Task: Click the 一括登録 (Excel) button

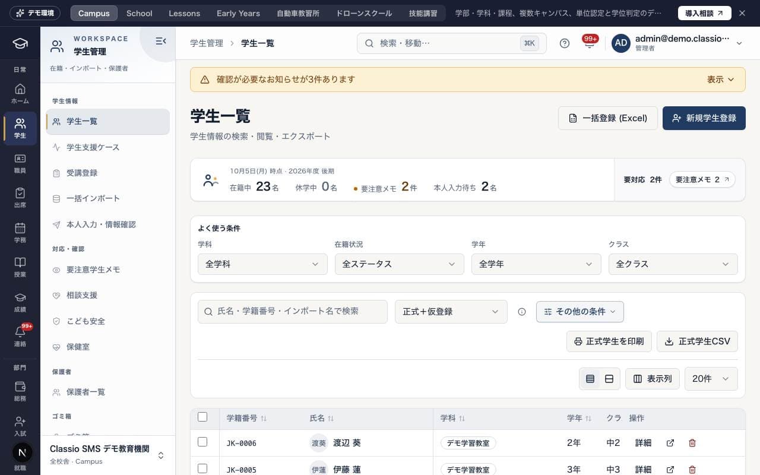Action: click(608, 118)
